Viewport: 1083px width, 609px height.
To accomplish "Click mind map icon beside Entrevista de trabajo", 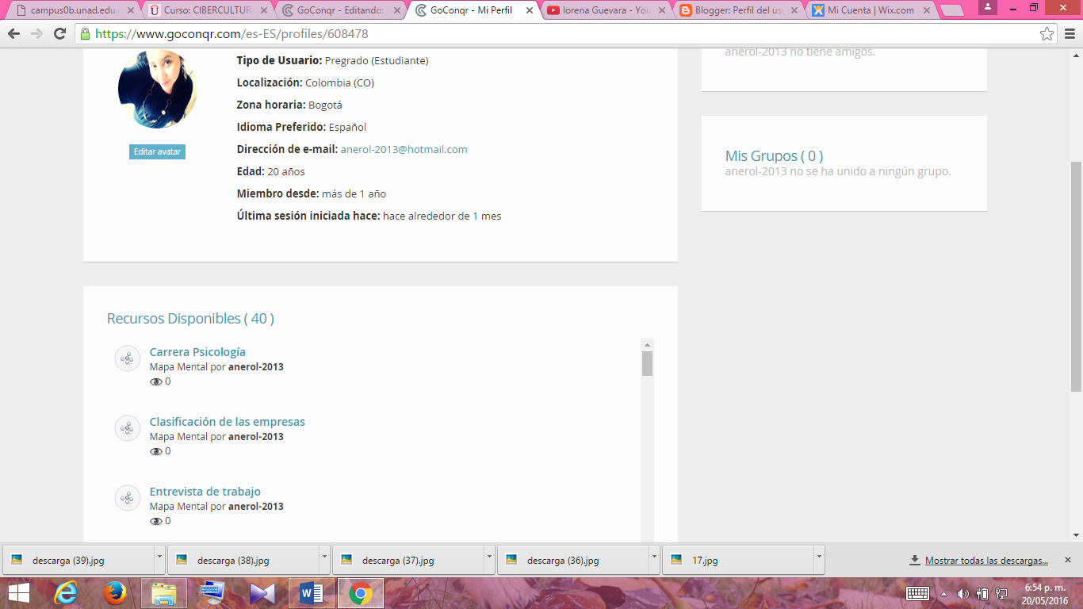I will (127, 498).
